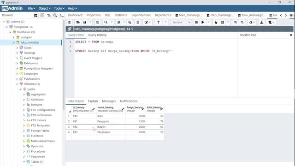Click the Stop query square icon
This screenshot has height=166, width=295.
point(196,22)
